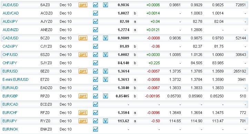Open the chart icon for CHF/JPY row
This screenshot has width=250, height=134.
click(x=95, y=63)
